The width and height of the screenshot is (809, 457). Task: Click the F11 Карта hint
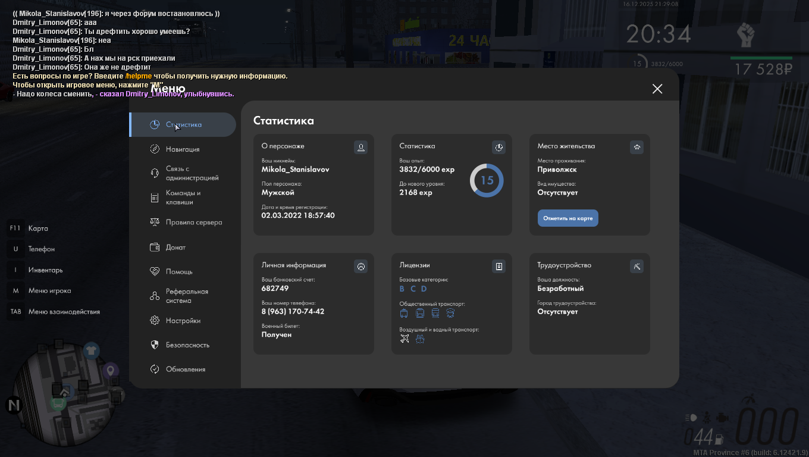coord(28,228)
